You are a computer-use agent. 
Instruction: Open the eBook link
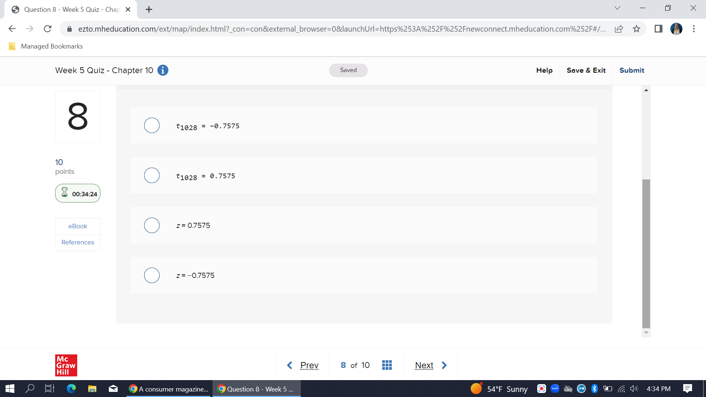(78, 226)
